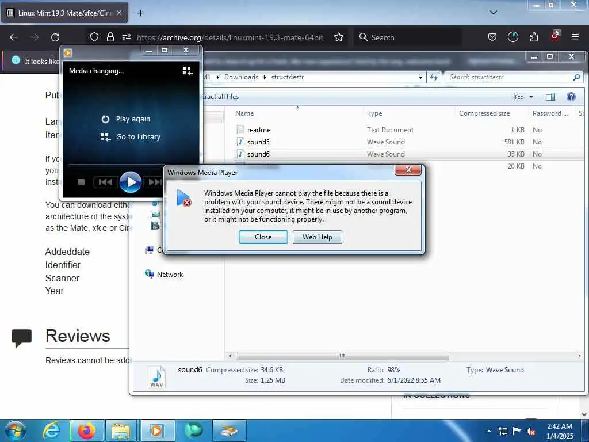The height and width of the screenshot is (442, 589).
Task: Sort files by Type column
Action: click(x=374, y=113)
